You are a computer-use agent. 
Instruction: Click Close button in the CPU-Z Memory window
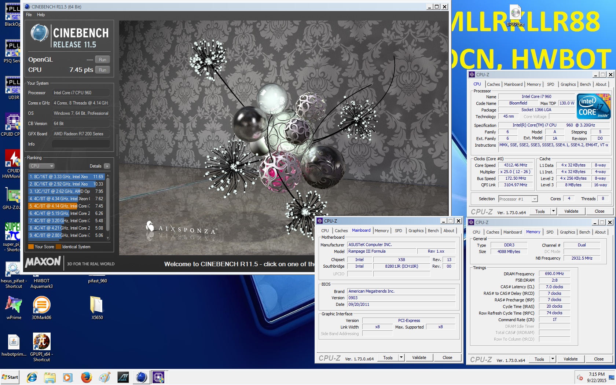tap(598, 359)
